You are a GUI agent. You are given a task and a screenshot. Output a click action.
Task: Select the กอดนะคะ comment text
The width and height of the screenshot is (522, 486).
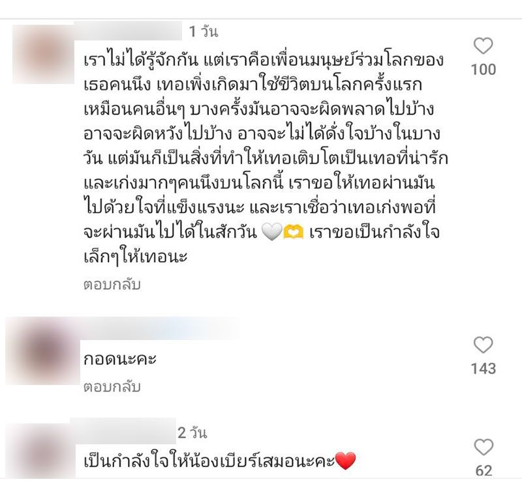click(120, 359)
